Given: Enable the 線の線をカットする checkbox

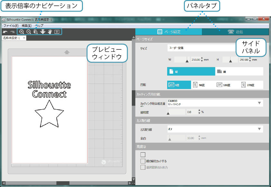Looking at the screenshot, I should coord(143,161).
